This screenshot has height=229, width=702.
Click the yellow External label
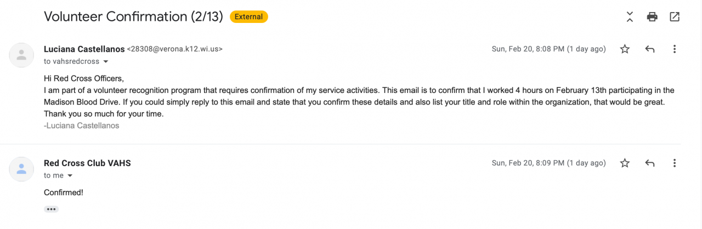(x=248, y=17)
